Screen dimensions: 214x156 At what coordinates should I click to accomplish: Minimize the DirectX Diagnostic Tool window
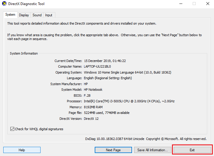pos(181,4)
